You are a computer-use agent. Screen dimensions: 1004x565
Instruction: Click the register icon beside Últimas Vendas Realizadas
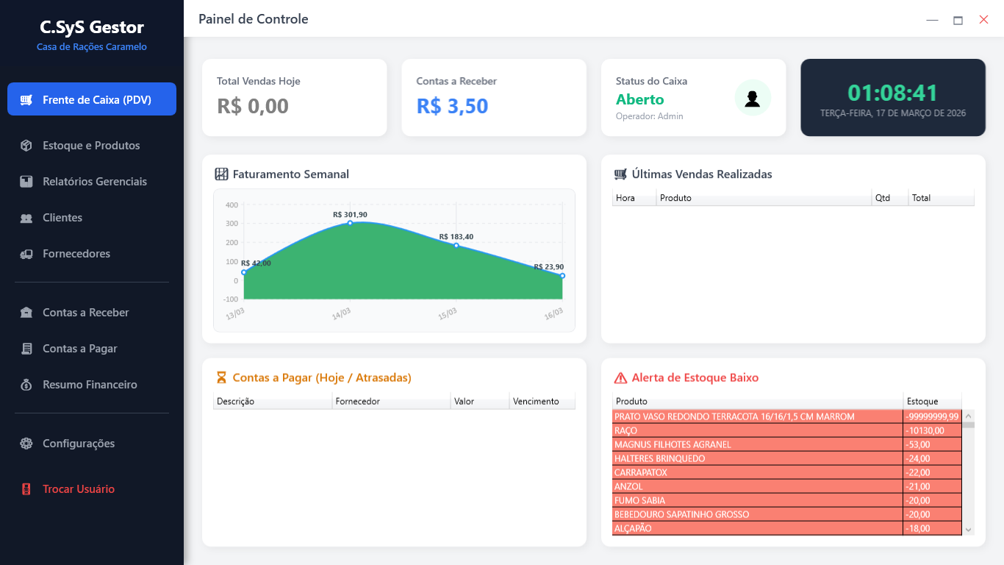coord(620,174)
